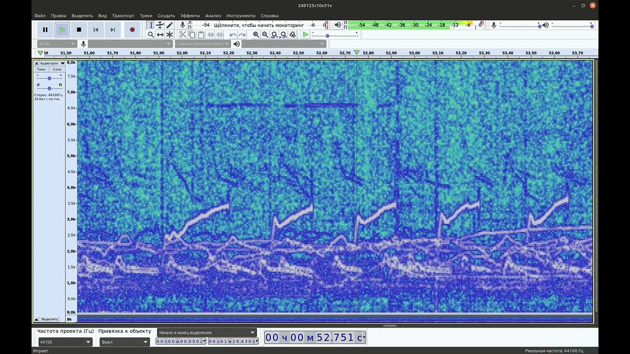
Task: Click the selection end time 01м26.430 field
Action: point(233,341)
